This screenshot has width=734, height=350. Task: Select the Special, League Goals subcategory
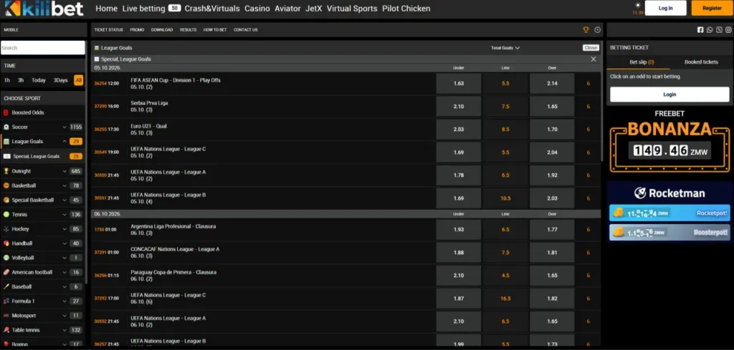tap(42, 156)
